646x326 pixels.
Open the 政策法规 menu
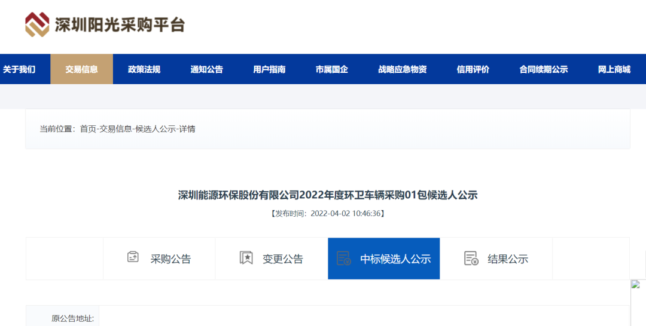point(144,69)
